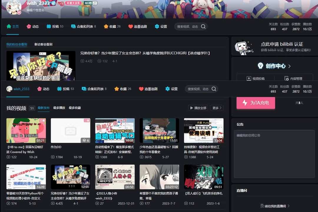
Task: Click the lightning icon on 为TA充电 button
Action: click(x=245, y=103)
